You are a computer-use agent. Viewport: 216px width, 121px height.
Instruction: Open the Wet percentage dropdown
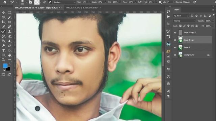(x=90, y=2)
